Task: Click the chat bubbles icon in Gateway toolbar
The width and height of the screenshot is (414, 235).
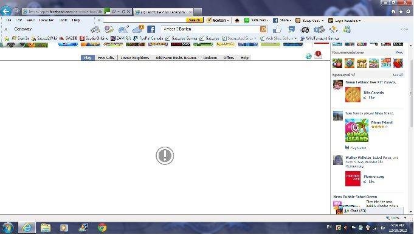Action: click(x=291, y=29)
